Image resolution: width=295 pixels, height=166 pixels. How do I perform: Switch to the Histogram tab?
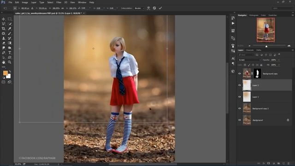point(254,15)
